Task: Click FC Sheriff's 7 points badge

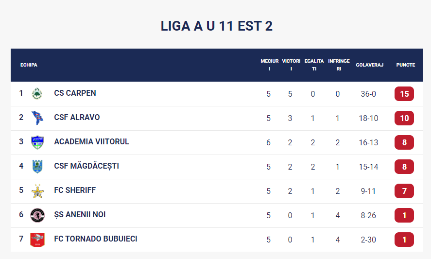Action: tap(404, 191)
